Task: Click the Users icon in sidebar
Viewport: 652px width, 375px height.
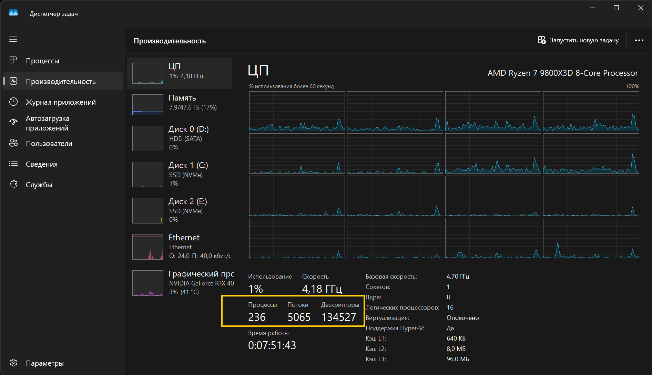Action: [x=13, y=143]
